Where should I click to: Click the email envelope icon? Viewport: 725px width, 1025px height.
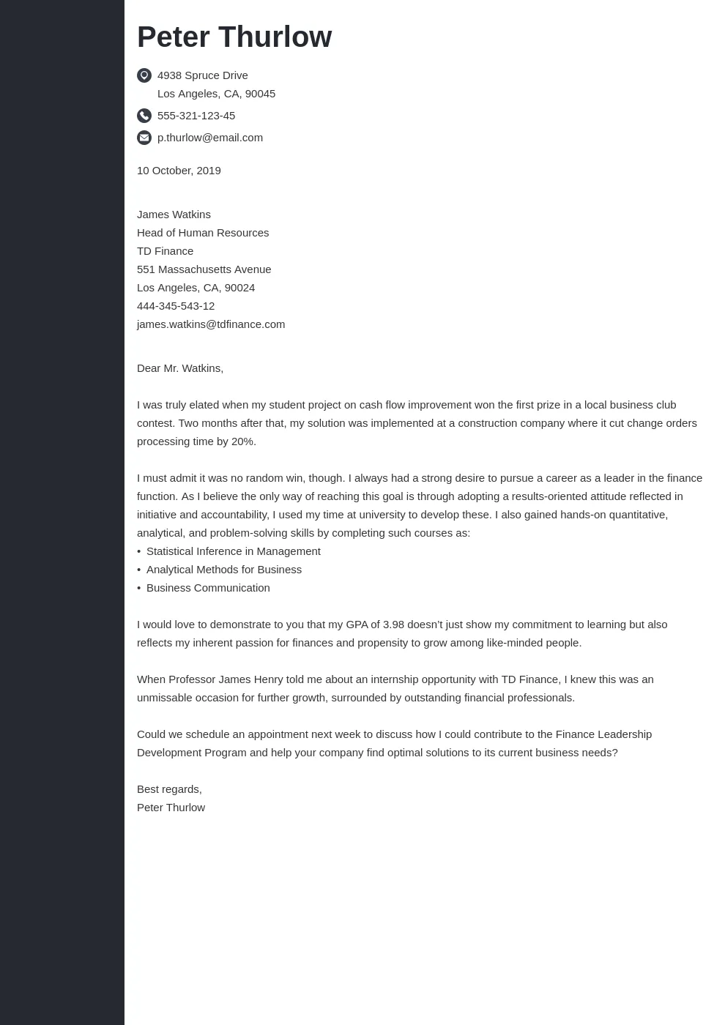click(144, 138)
